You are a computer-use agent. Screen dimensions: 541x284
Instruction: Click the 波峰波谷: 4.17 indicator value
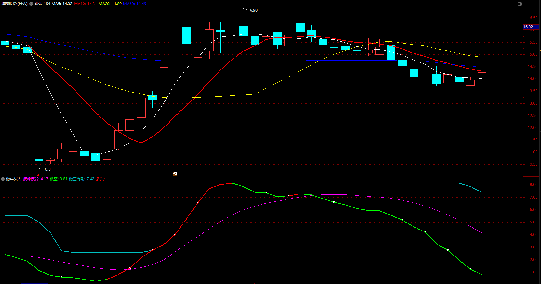click(36, 179)
